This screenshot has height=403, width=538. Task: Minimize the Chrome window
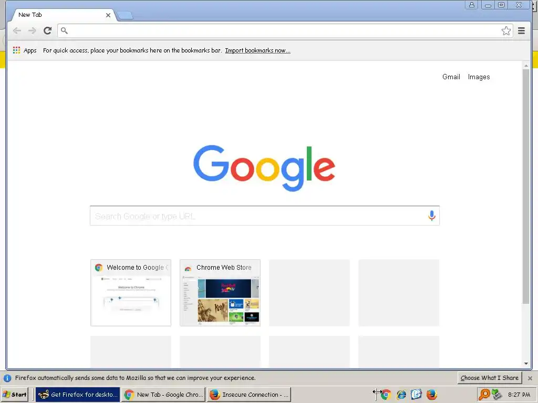coord(488,5)
